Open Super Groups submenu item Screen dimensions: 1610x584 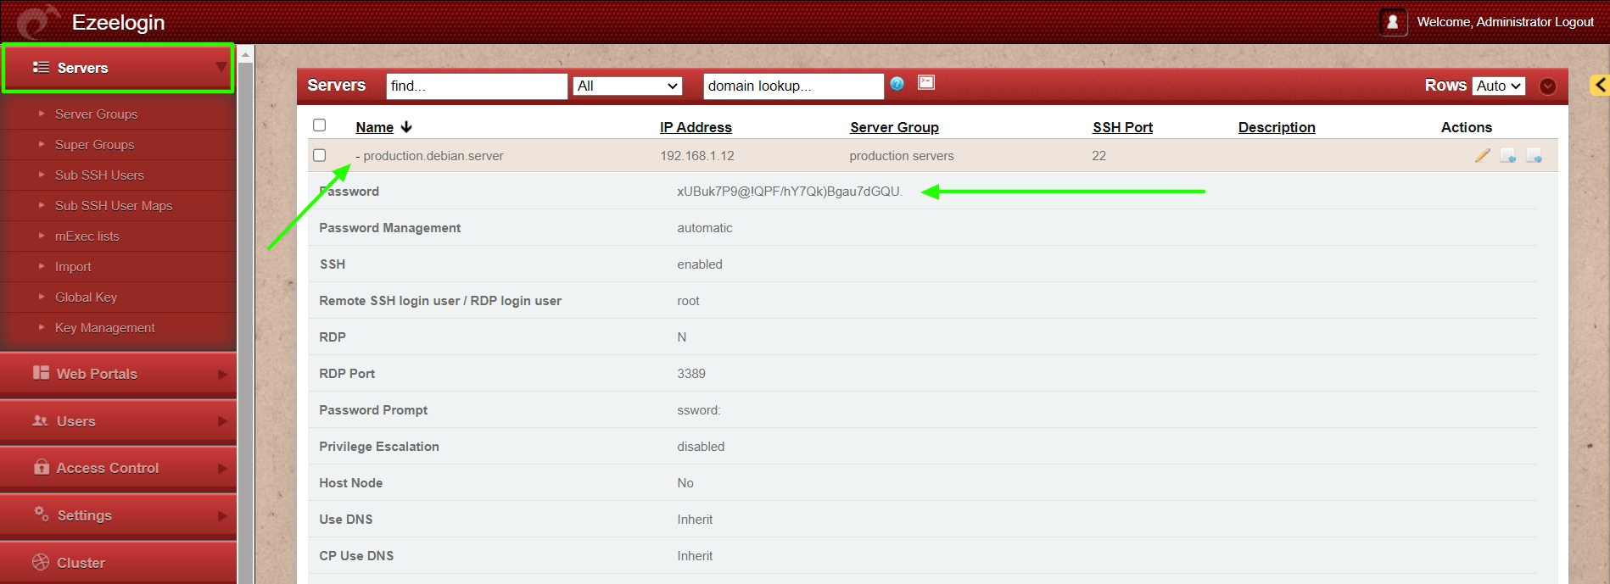[94, 145]
